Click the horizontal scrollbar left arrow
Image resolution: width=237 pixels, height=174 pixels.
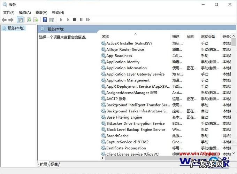pos(103,158)
